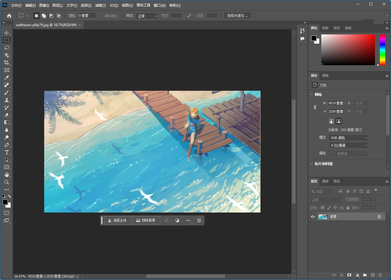Click the 移除背景 button
The width and height of the screenshot is (391, 280).
[146, 220]
